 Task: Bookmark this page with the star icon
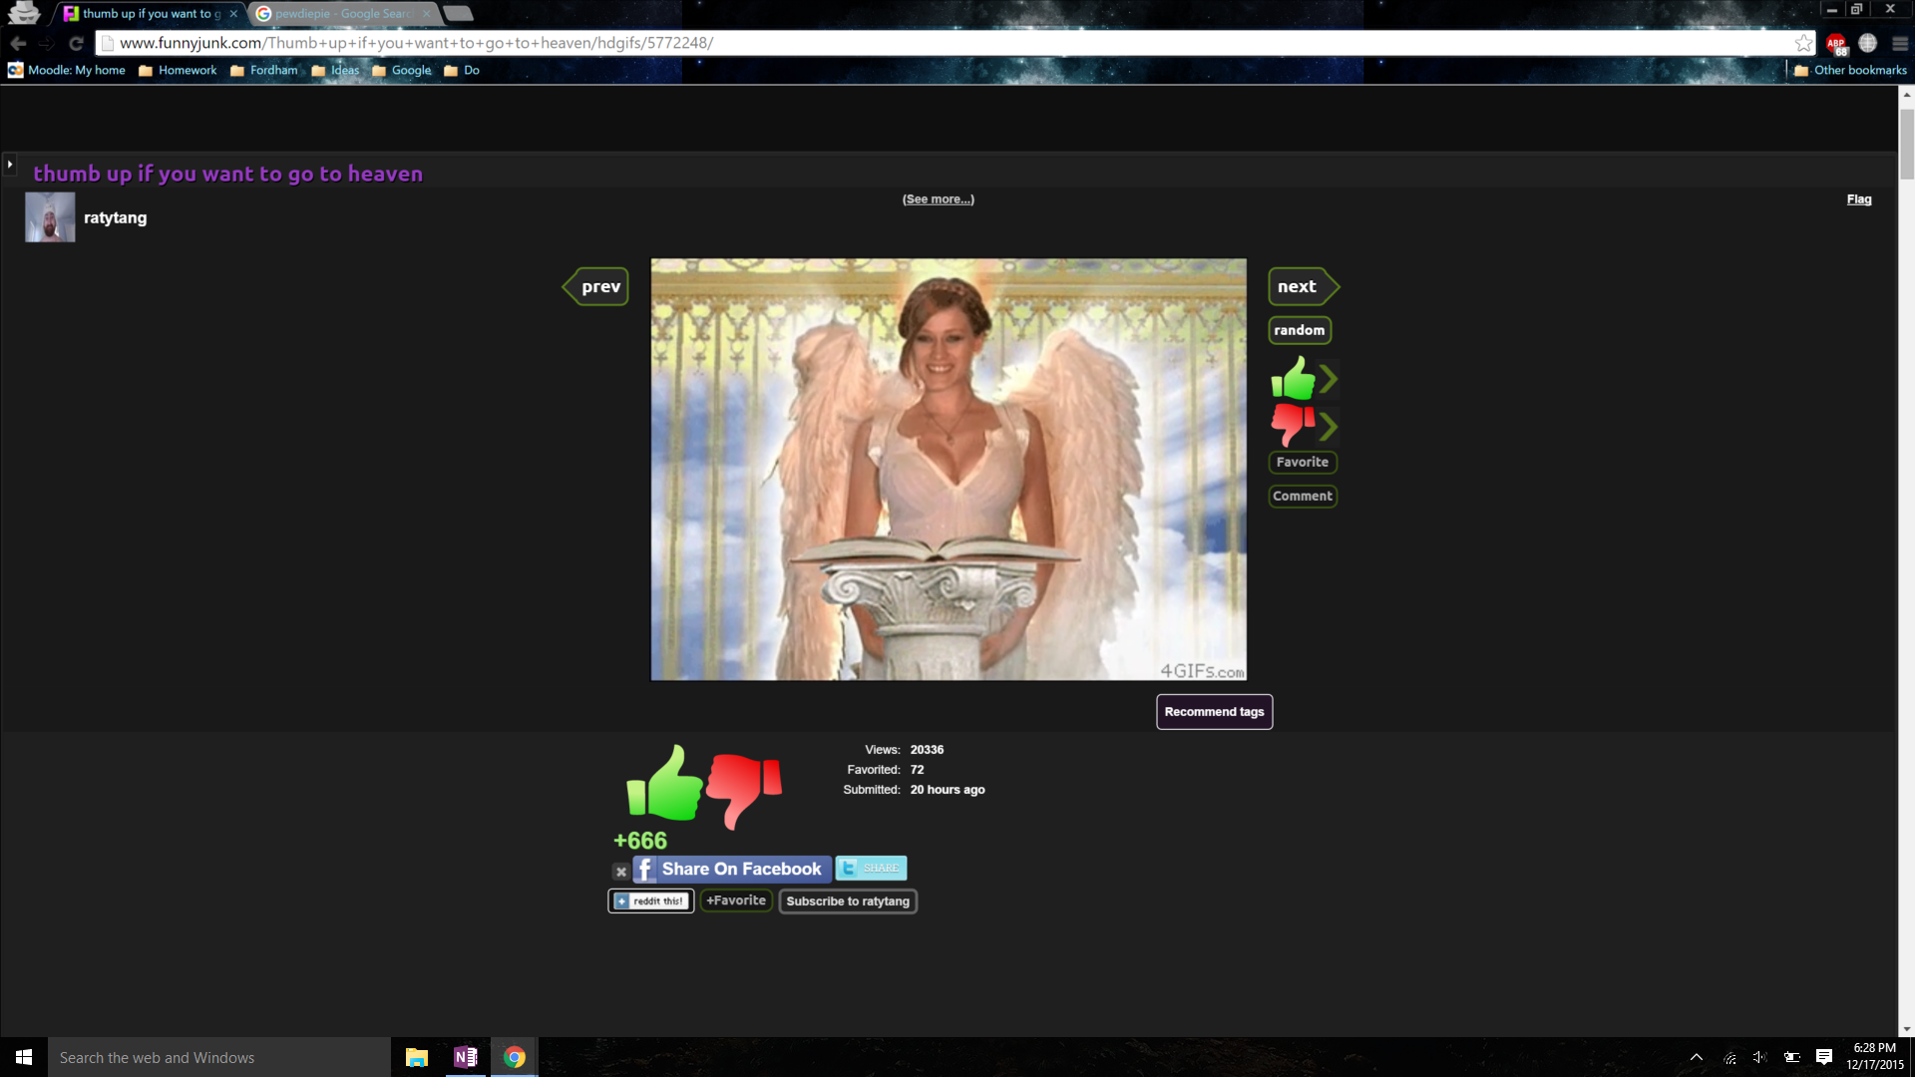[1803, 43]
